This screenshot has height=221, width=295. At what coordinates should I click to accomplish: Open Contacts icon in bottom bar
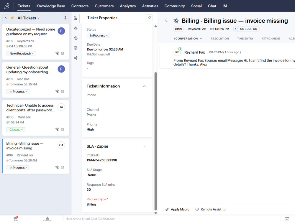(47, 219)
